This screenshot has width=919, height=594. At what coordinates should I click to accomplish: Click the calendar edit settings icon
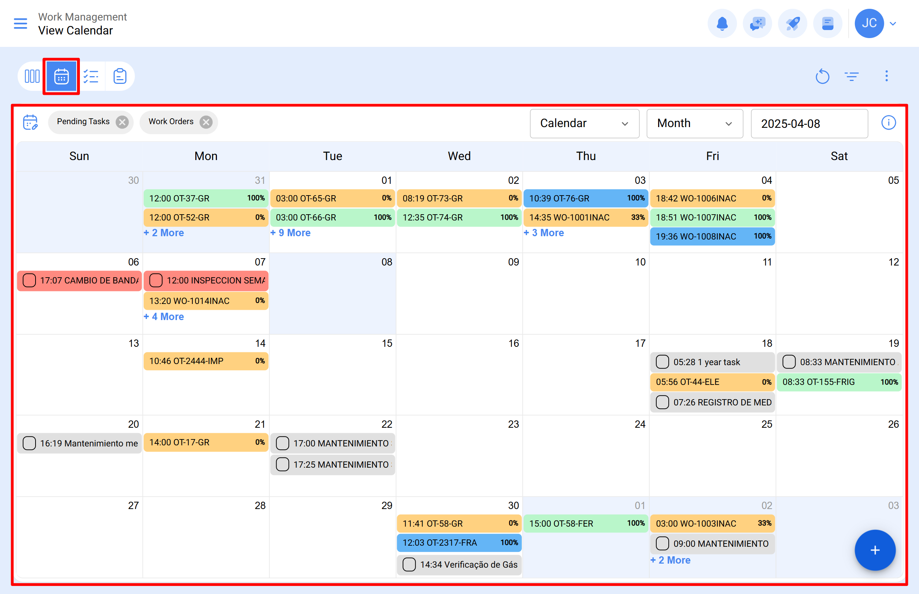30,122
